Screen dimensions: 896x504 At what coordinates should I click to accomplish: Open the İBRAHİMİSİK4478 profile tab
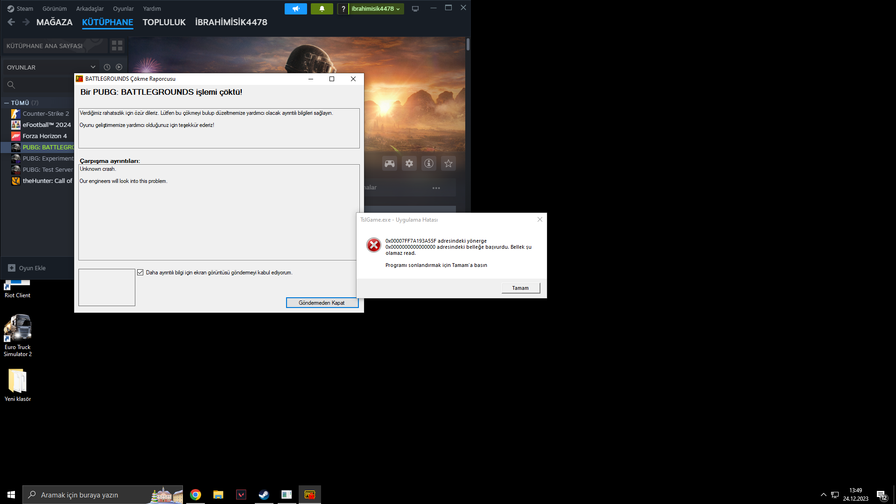pos(231,22)
